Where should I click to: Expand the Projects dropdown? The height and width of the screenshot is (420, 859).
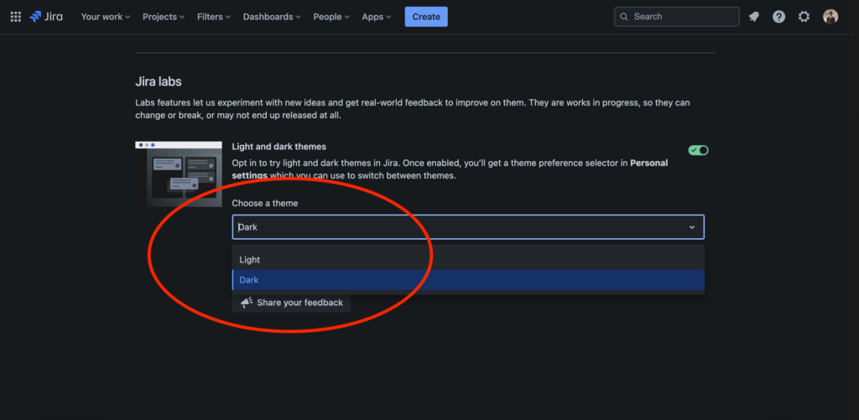pyautogui.click(x=164, y=17)
